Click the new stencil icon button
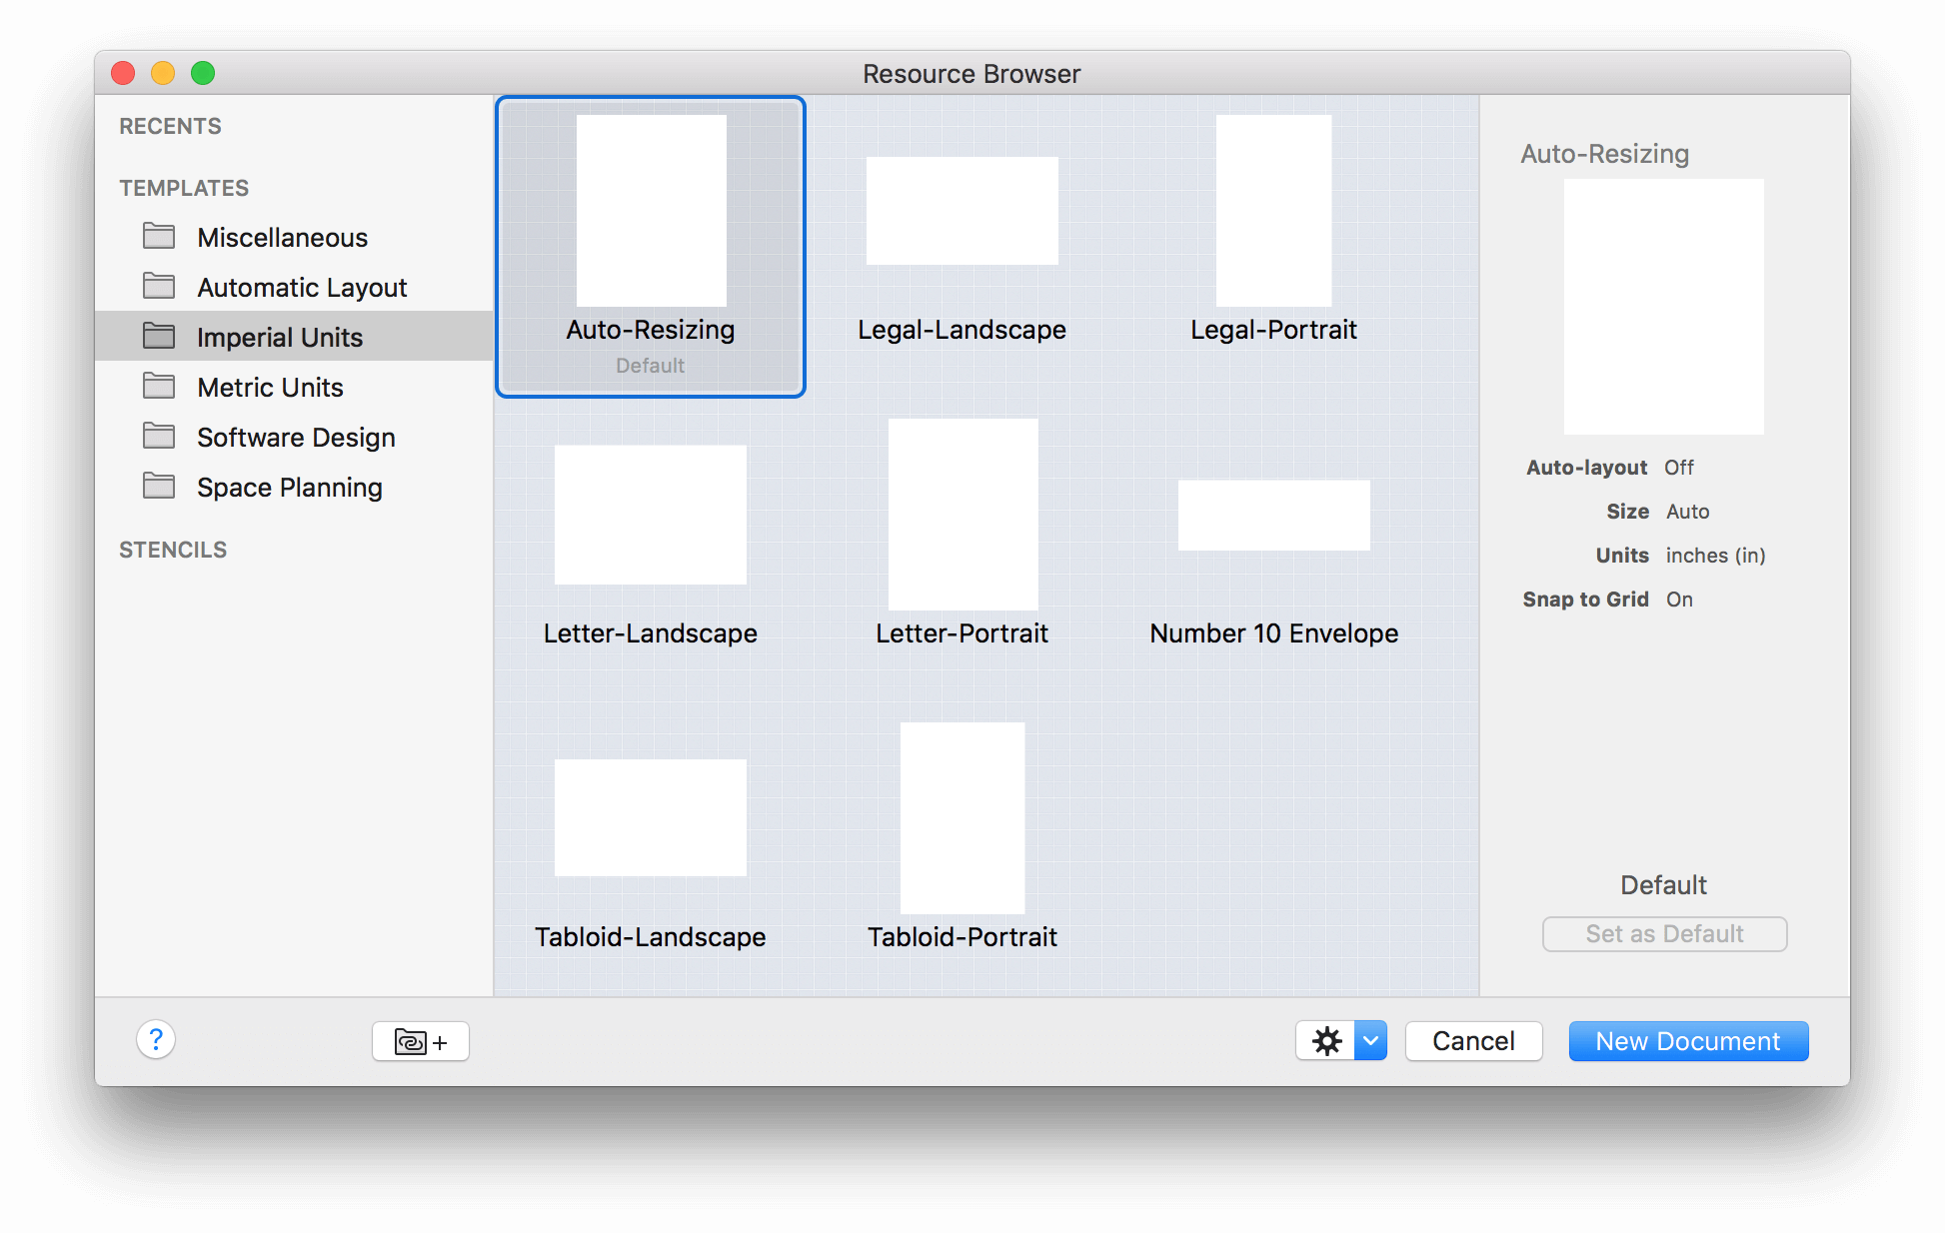The width and height of the screenshot is (1945, 1233). point(420,1039)
